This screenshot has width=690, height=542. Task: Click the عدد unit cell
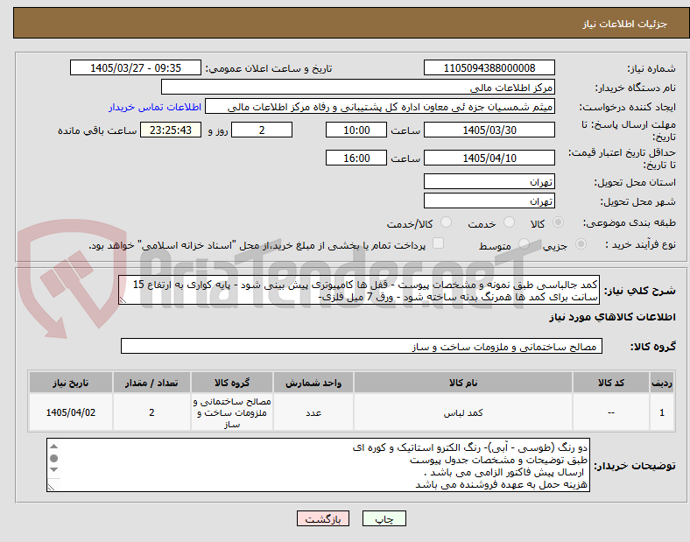tap(313, 412)
